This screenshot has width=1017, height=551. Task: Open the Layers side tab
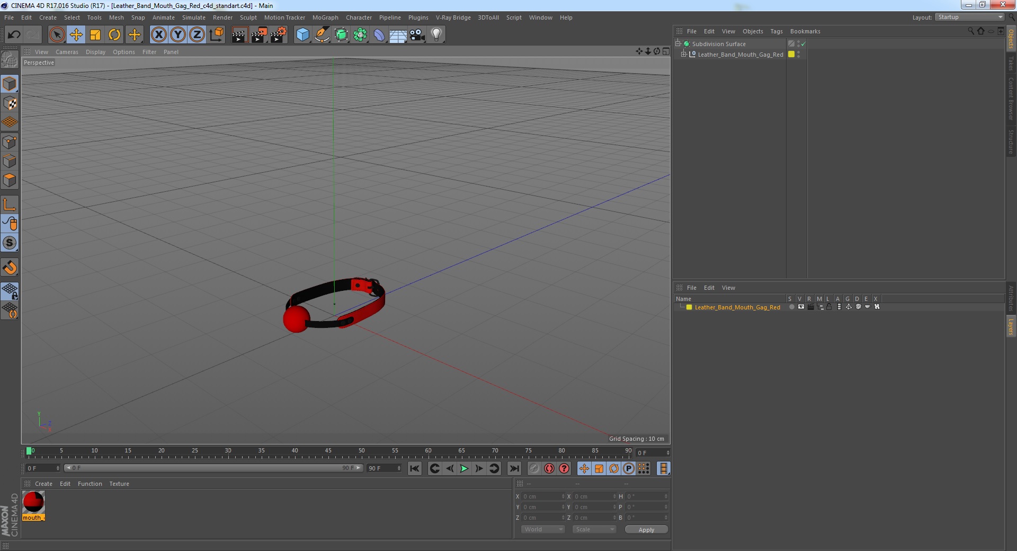[1011, 327]
